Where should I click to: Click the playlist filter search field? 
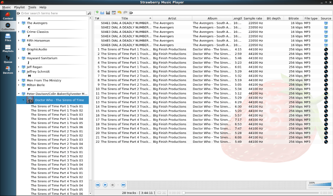coord(231,13)
